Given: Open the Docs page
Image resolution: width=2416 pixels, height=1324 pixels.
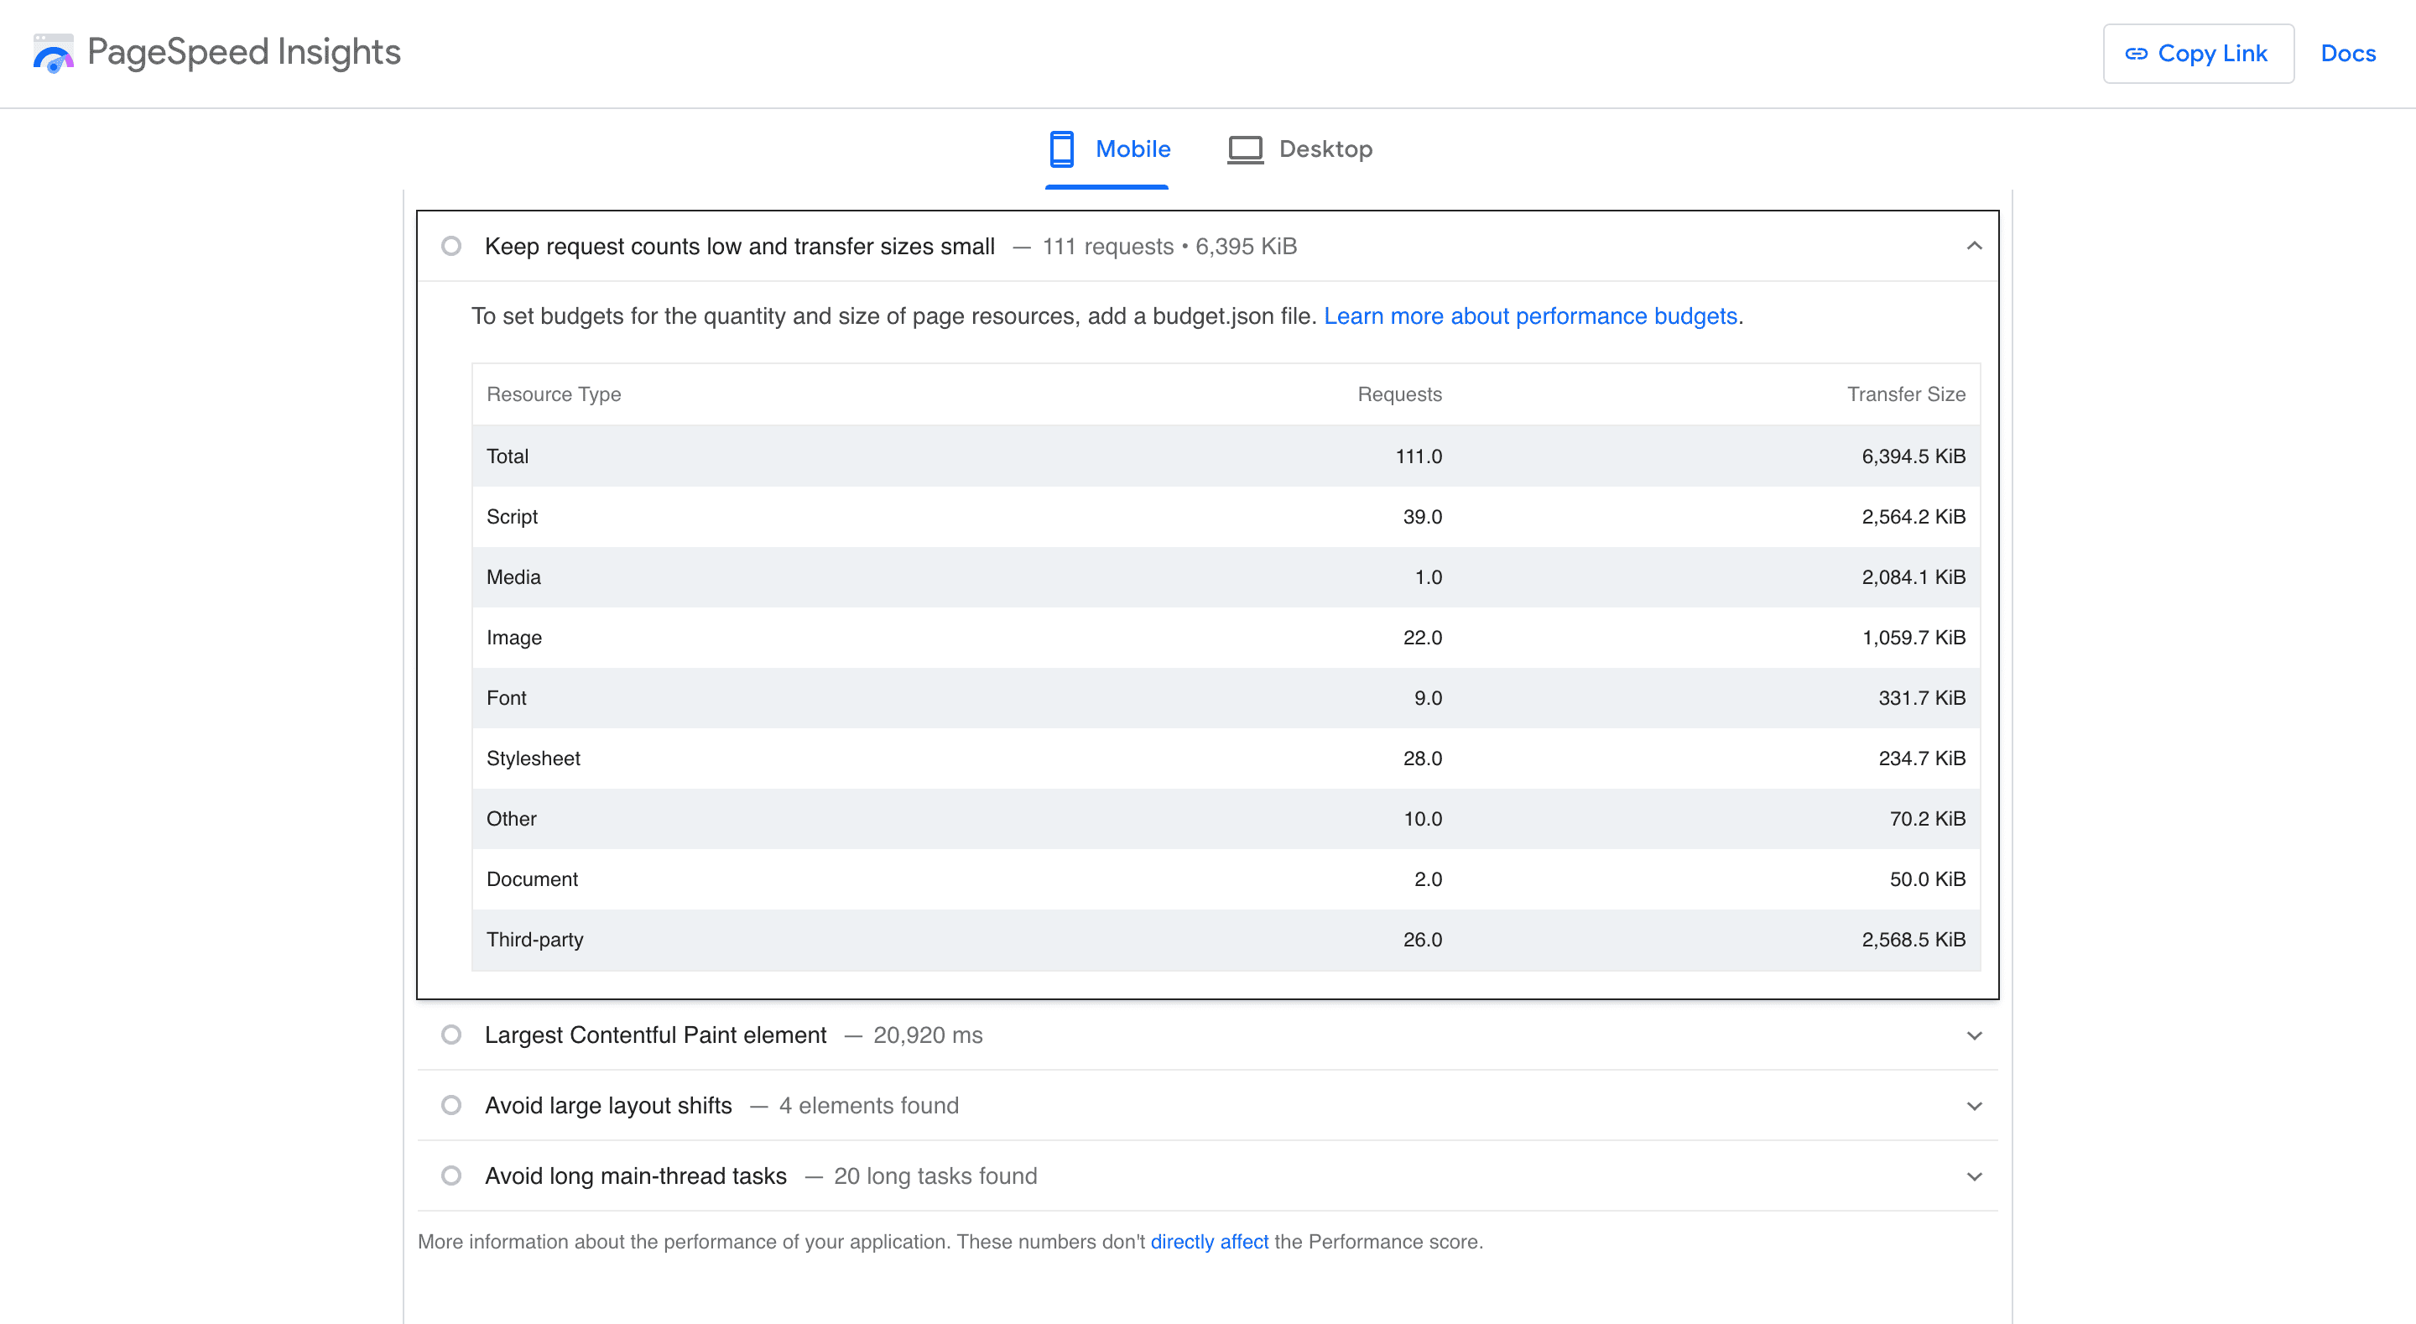Looking at the screenshot, I should [x=2349, y=54].
